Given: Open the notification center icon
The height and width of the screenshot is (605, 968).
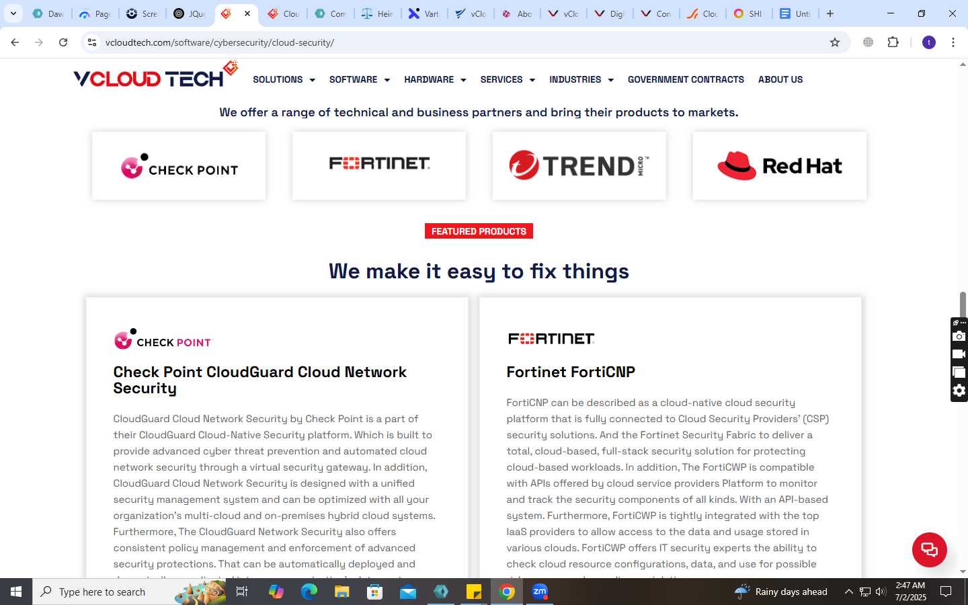Looking at the screenshot, I should (x=946, y=592).
